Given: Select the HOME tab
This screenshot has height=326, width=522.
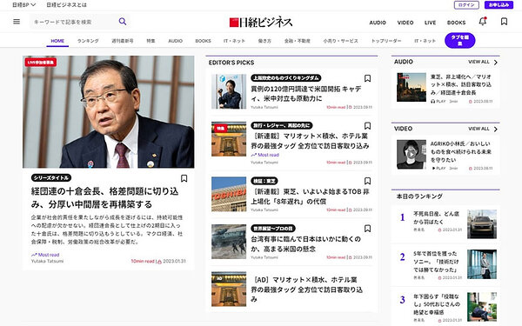Looking at the screenshot, I should (57, 41).
